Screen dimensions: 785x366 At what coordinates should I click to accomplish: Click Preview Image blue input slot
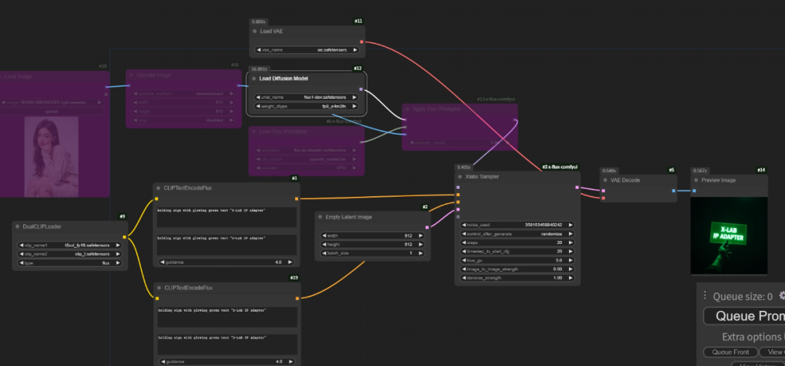(694, 190)
